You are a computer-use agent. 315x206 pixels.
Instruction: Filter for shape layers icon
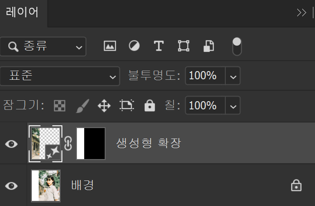[x=183, y=46]
